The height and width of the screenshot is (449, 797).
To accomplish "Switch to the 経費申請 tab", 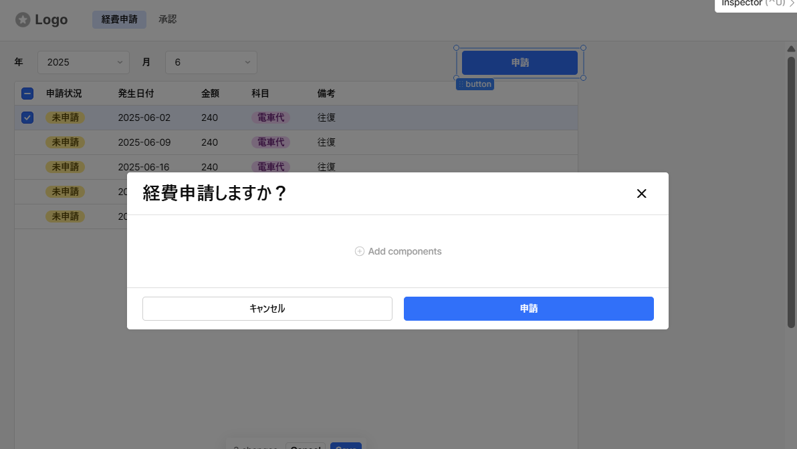I will tap(120, 19).
